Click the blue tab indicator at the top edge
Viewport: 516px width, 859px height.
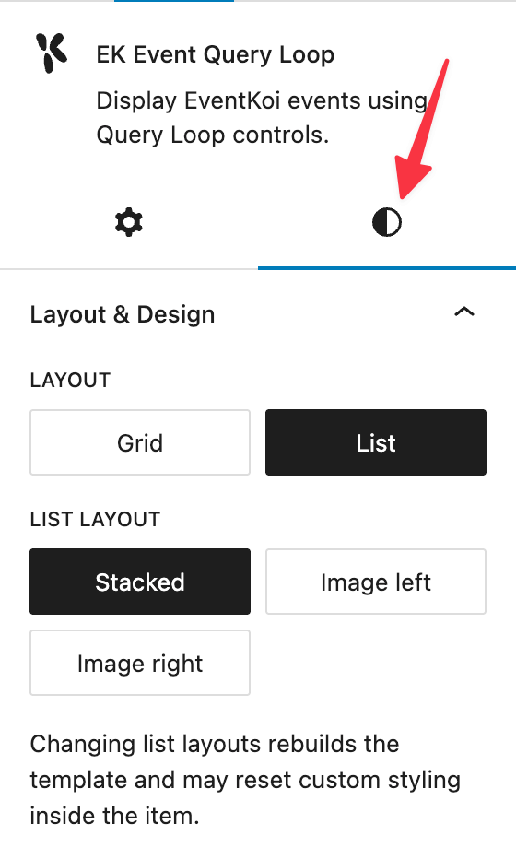(174, 1)
